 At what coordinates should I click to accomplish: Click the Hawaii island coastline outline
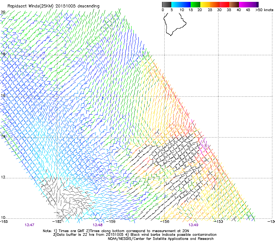point(175,24)
